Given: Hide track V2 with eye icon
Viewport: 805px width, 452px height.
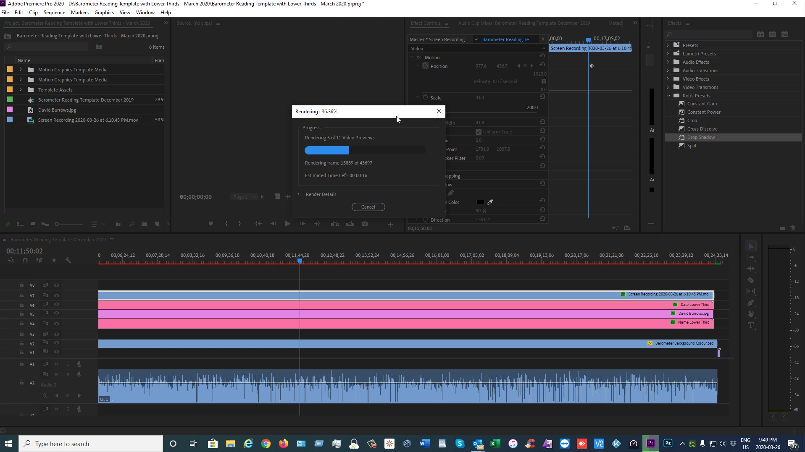Looking at the screenshot, I should [x=56, y=343].
